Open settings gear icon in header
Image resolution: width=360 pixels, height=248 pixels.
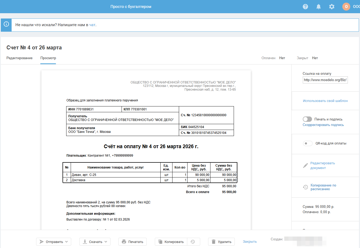click(x=332, y=7)
